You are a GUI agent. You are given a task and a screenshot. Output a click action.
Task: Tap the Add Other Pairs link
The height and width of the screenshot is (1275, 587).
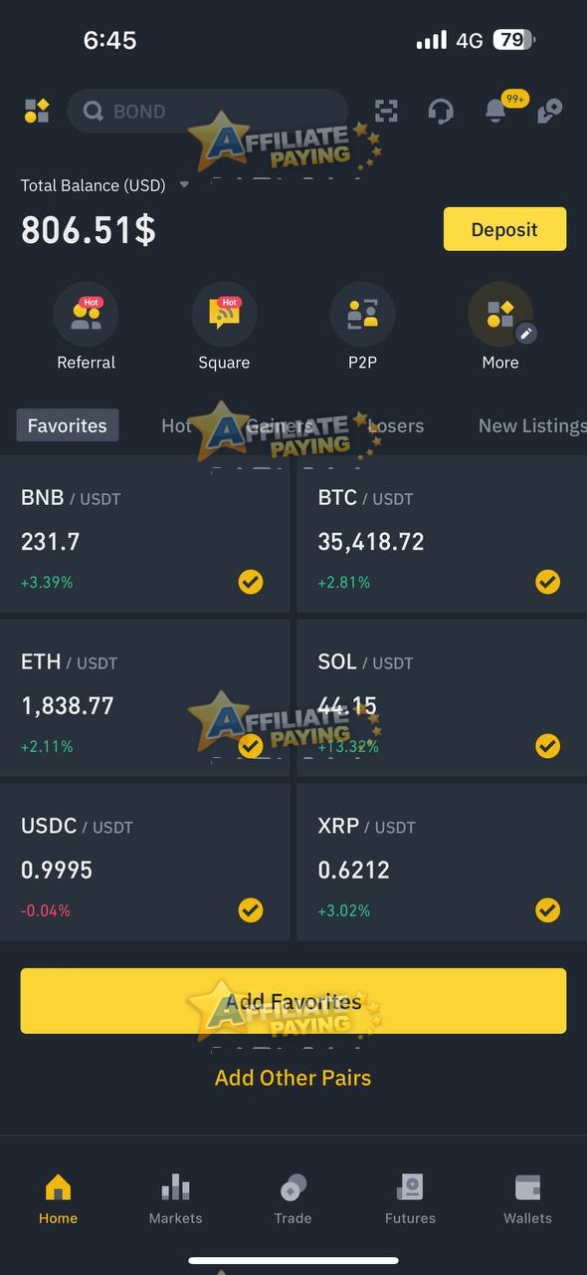[x=293, y=1078]
